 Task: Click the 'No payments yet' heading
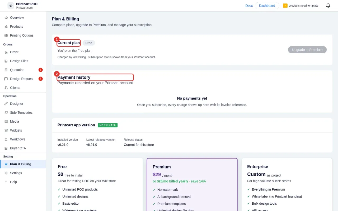coord(192,98)
